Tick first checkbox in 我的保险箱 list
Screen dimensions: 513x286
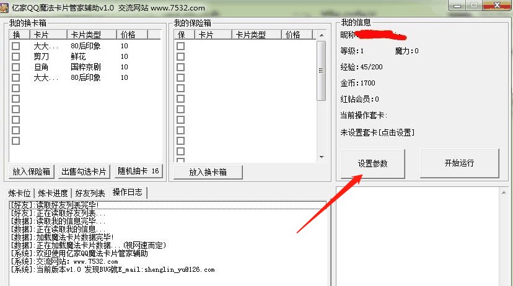point(180,46)
